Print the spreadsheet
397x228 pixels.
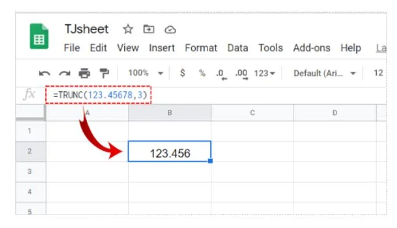pos(84,73)
